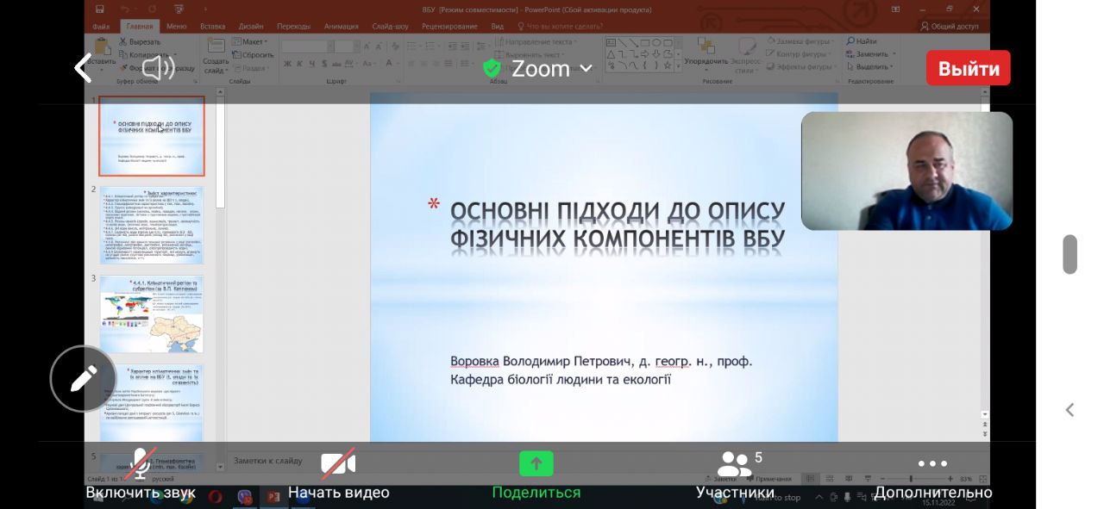Unmute microphone via Включить звук
This screenshot has width=1104, height=509.
[x=141, y=474]
